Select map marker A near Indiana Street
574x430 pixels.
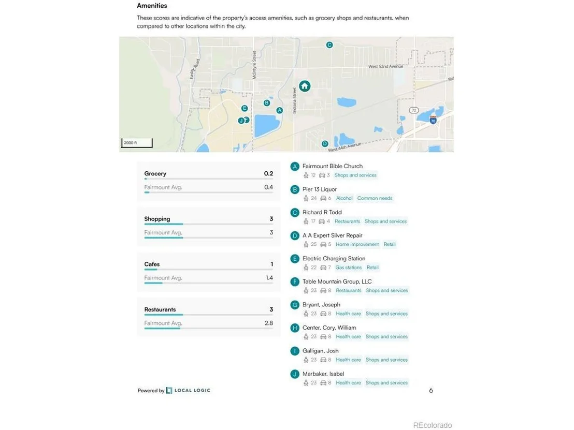[280, 110]
